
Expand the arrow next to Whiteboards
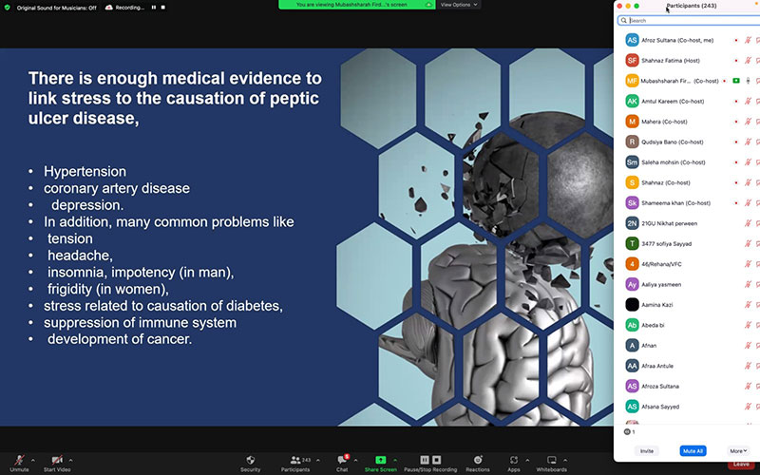[565, 460]
